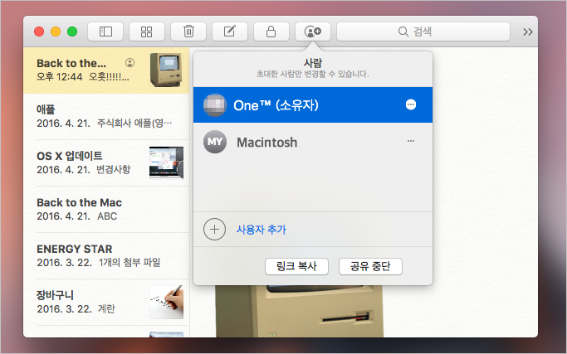Open the 애플 note

click(106, 117)
